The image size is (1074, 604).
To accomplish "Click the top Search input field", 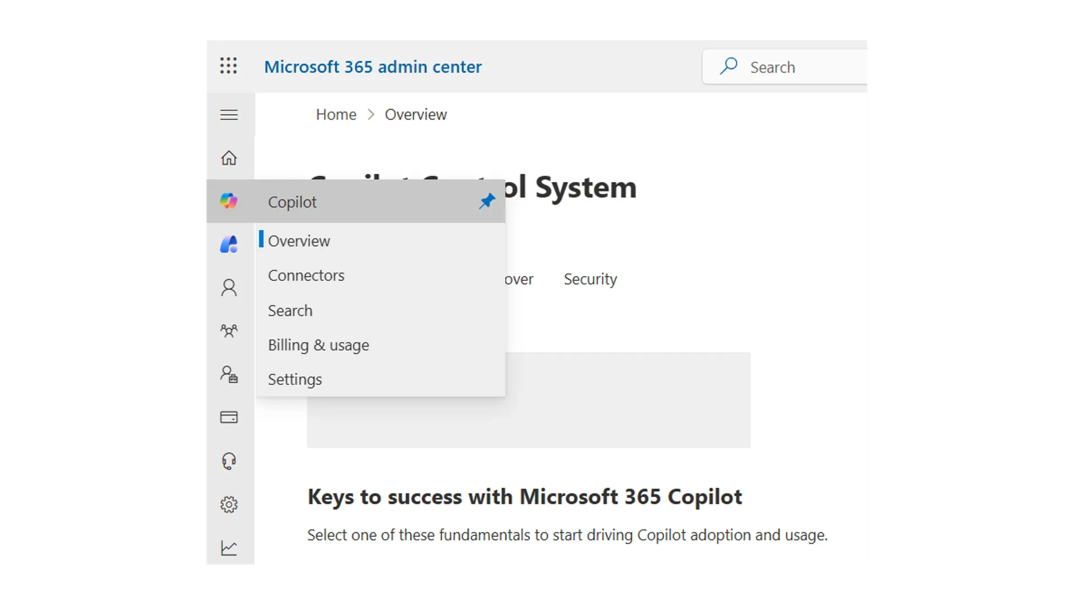I will [794, 67].
